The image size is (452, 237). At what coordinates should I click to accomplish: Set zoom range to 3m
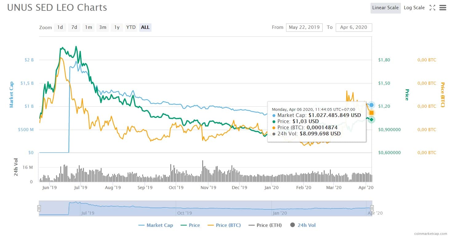[103, 27]
